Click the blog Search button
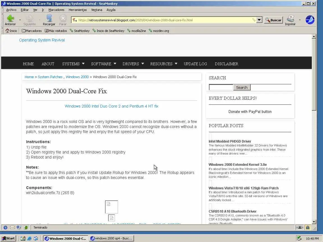Image resolution: width=323 pixels, height=242 pixels. click(x=242, y=87)
